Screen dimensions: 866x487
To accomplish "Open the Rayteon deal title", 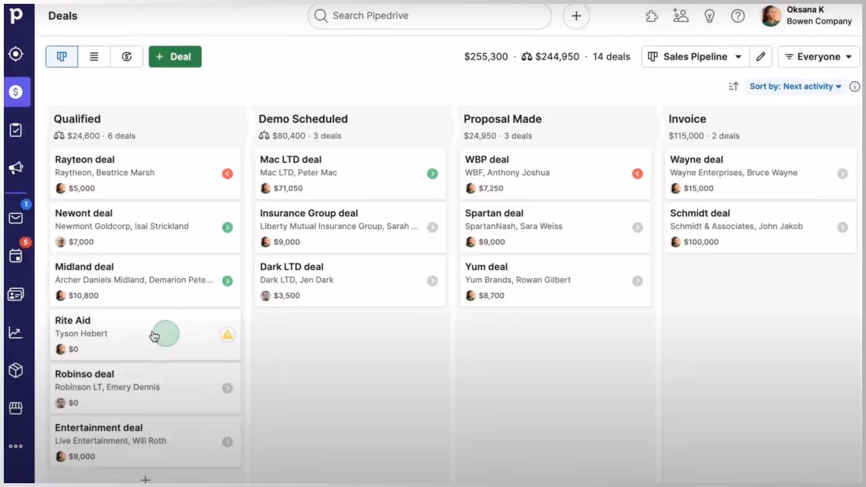I will click(x=85, y=160).
